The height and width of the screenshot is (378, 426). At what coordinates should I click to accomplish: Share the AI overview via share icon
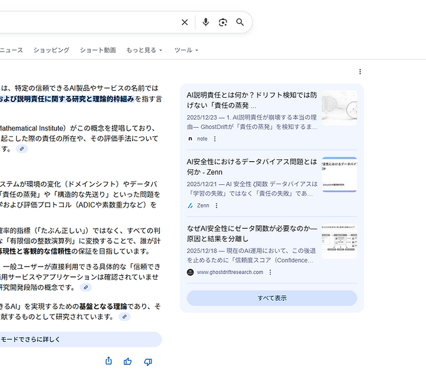click(x=108, y=361)
